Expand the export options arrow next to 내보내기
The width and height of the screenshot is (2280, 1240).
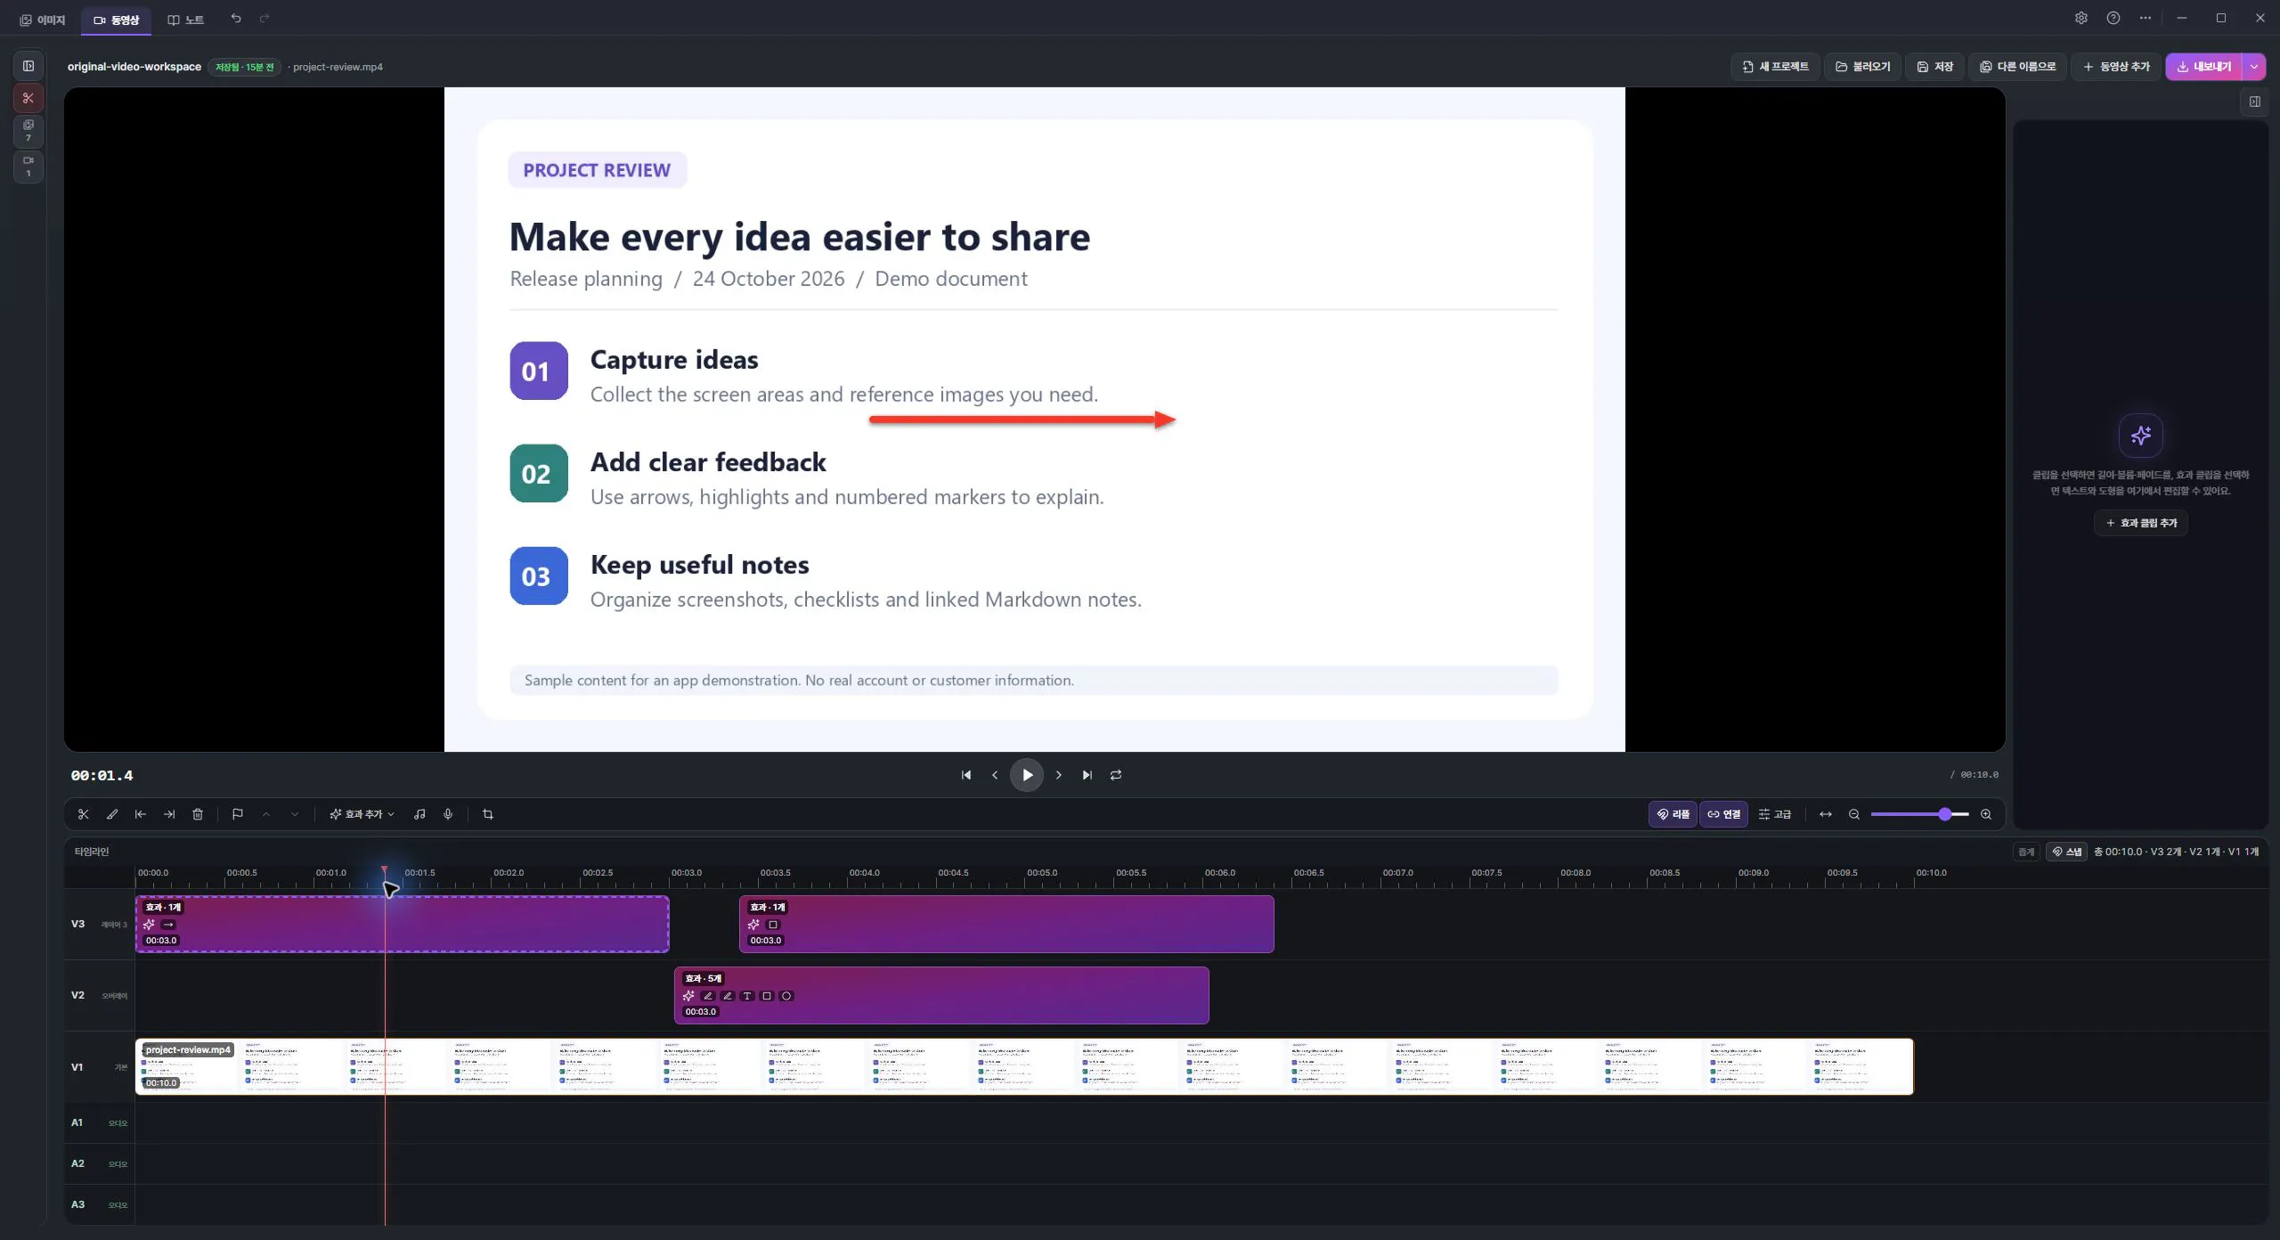click(x=2254, y=67)
